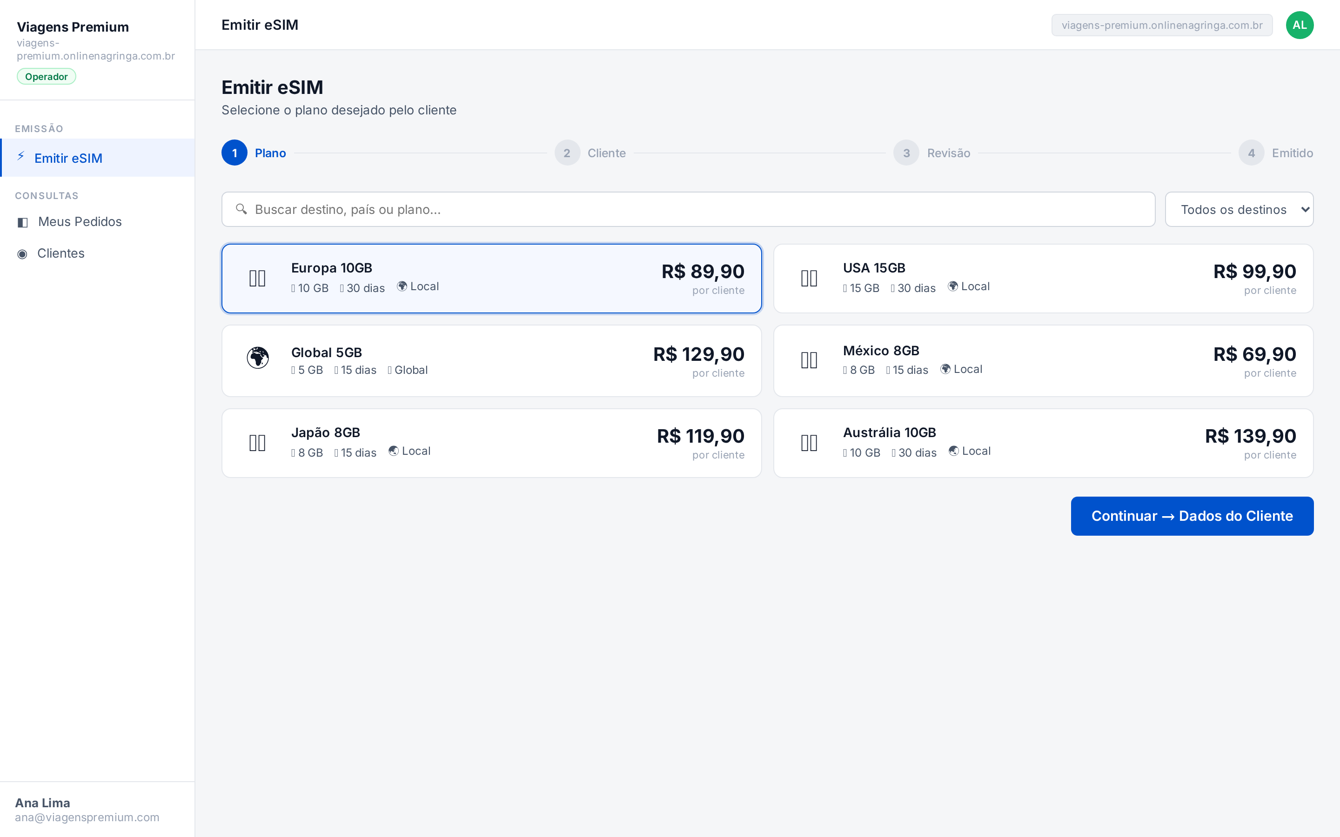Image resolution: width=1340 pixels, height=837 pixels.
Task: Click the Europa 10GB flag icon
Action: (257, 279)
